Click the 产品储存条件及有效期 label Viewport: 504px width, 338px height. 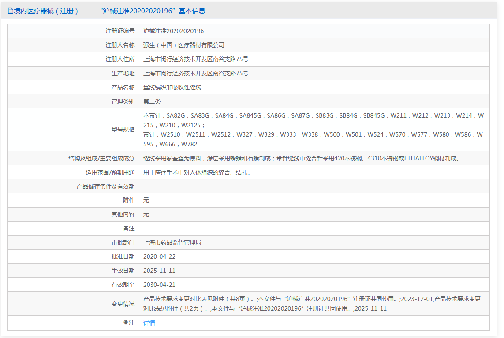(106, 187)
